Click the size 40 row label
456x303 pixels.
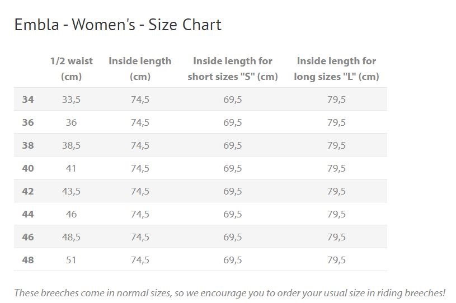(28, 168)
